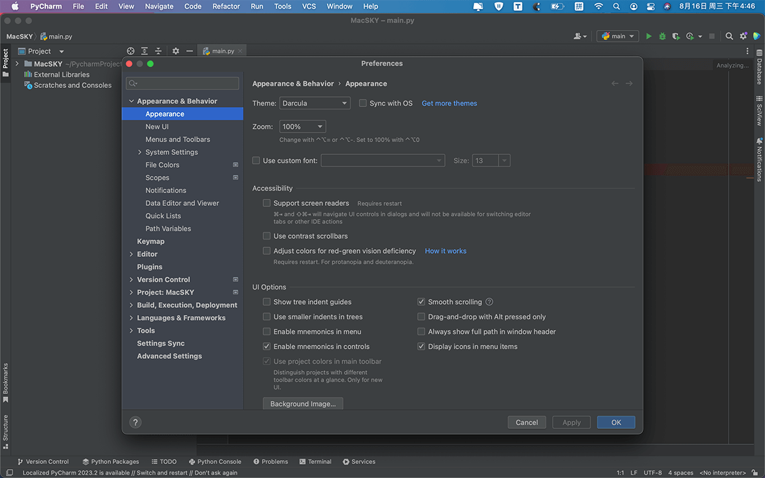Expand System Settings in settings tree
This screenshot has height=478, width=765.
[140, 152]
